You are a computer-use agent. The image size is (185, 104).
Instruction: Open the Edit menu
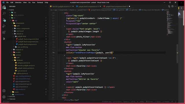[12, 2]
